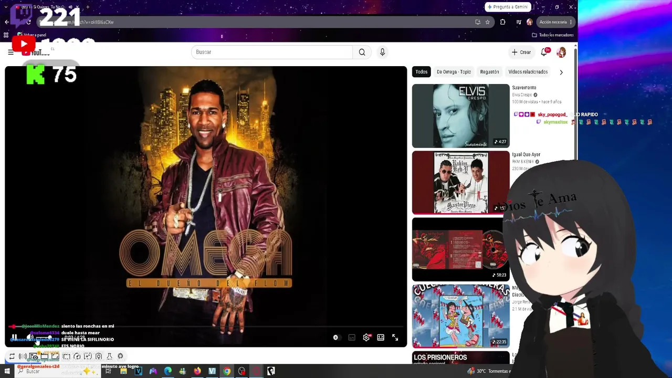Screen dimensions: 672x378
Task: Switch to Google Chrome in the taskbar
Action: click(x=226, y=371)
